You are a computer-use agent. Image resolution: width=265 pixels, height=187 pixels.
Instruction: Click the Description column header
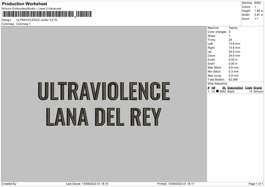click(x=235, y=88)
